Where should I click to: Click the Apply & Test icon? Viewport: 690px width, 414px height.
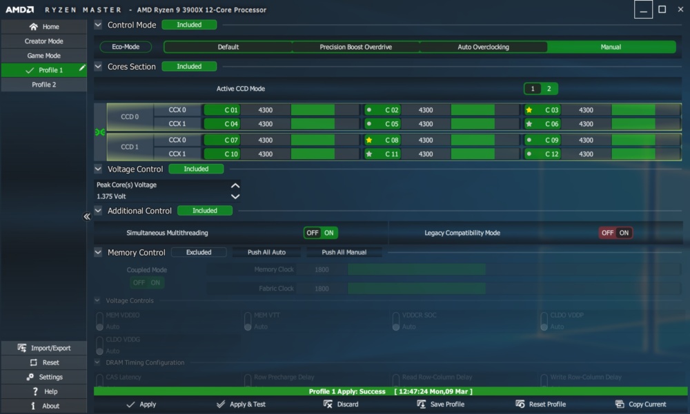point(221,404)
